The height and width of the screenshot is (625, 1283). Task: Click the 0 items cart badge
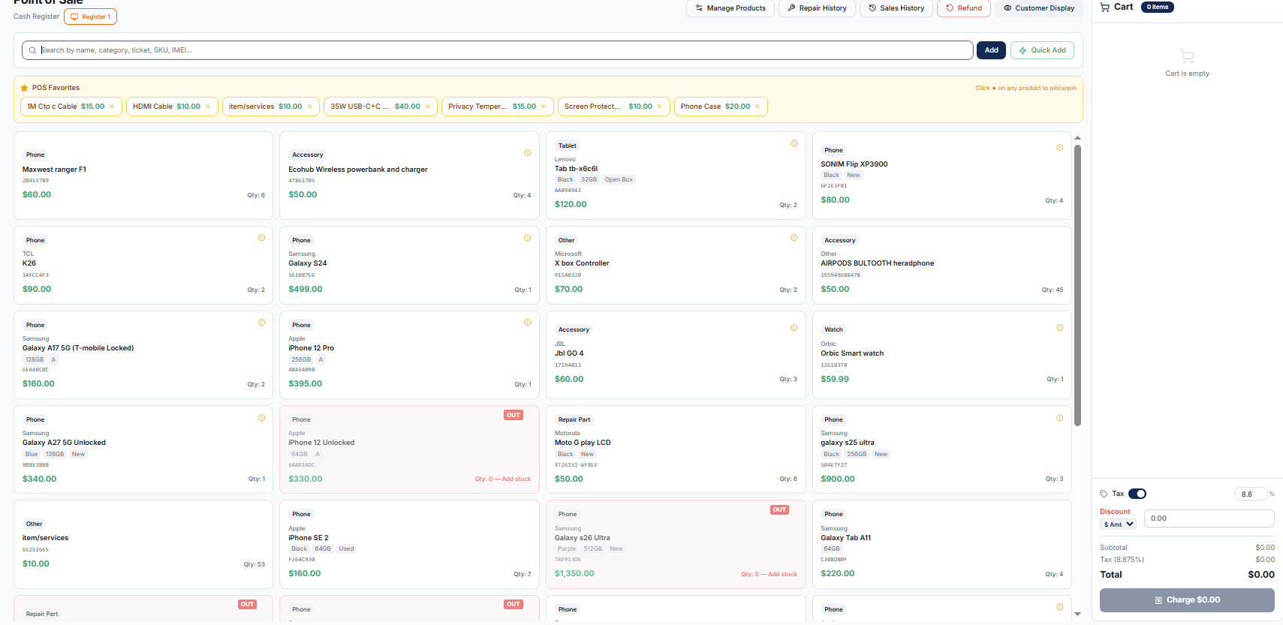[x=1157, y=7]
